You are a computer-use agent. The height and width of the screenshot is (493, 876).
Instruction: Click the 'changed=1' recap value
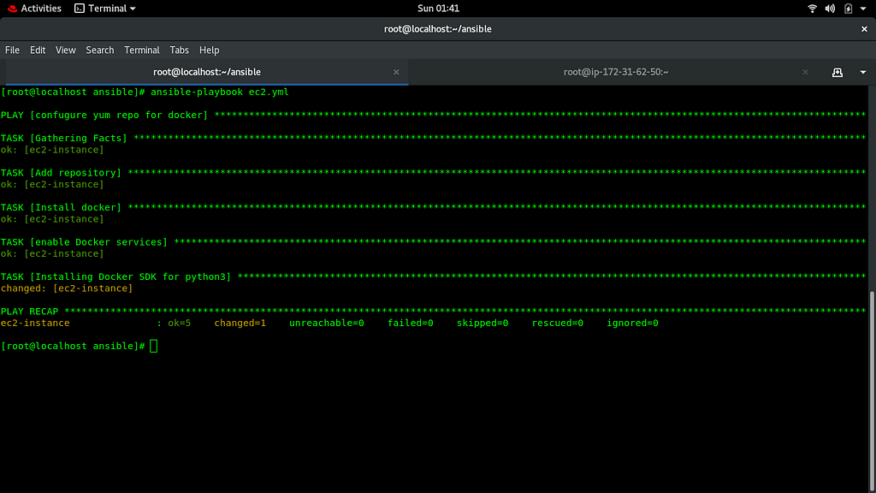click(240, 323)
